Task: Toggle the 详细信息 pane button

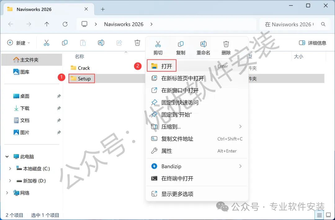Action: (313, 43)
